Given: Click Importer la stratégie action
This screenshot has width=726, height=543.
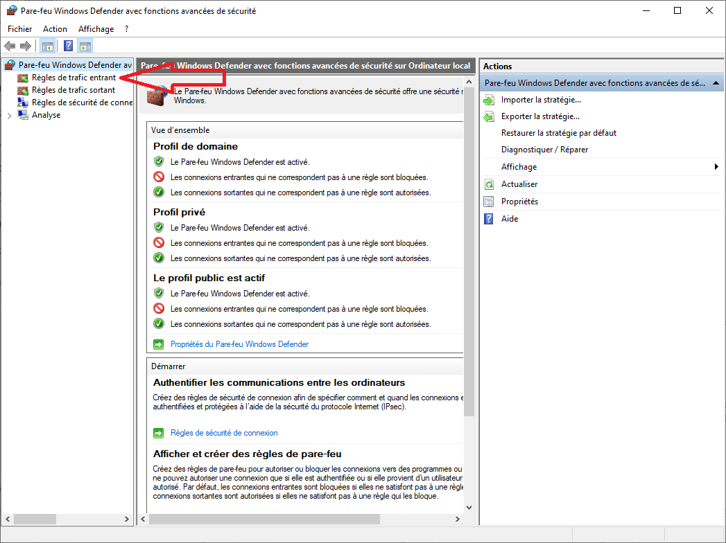Looking at the screenshot, I should pyautogui.click(x=541, y=100).
